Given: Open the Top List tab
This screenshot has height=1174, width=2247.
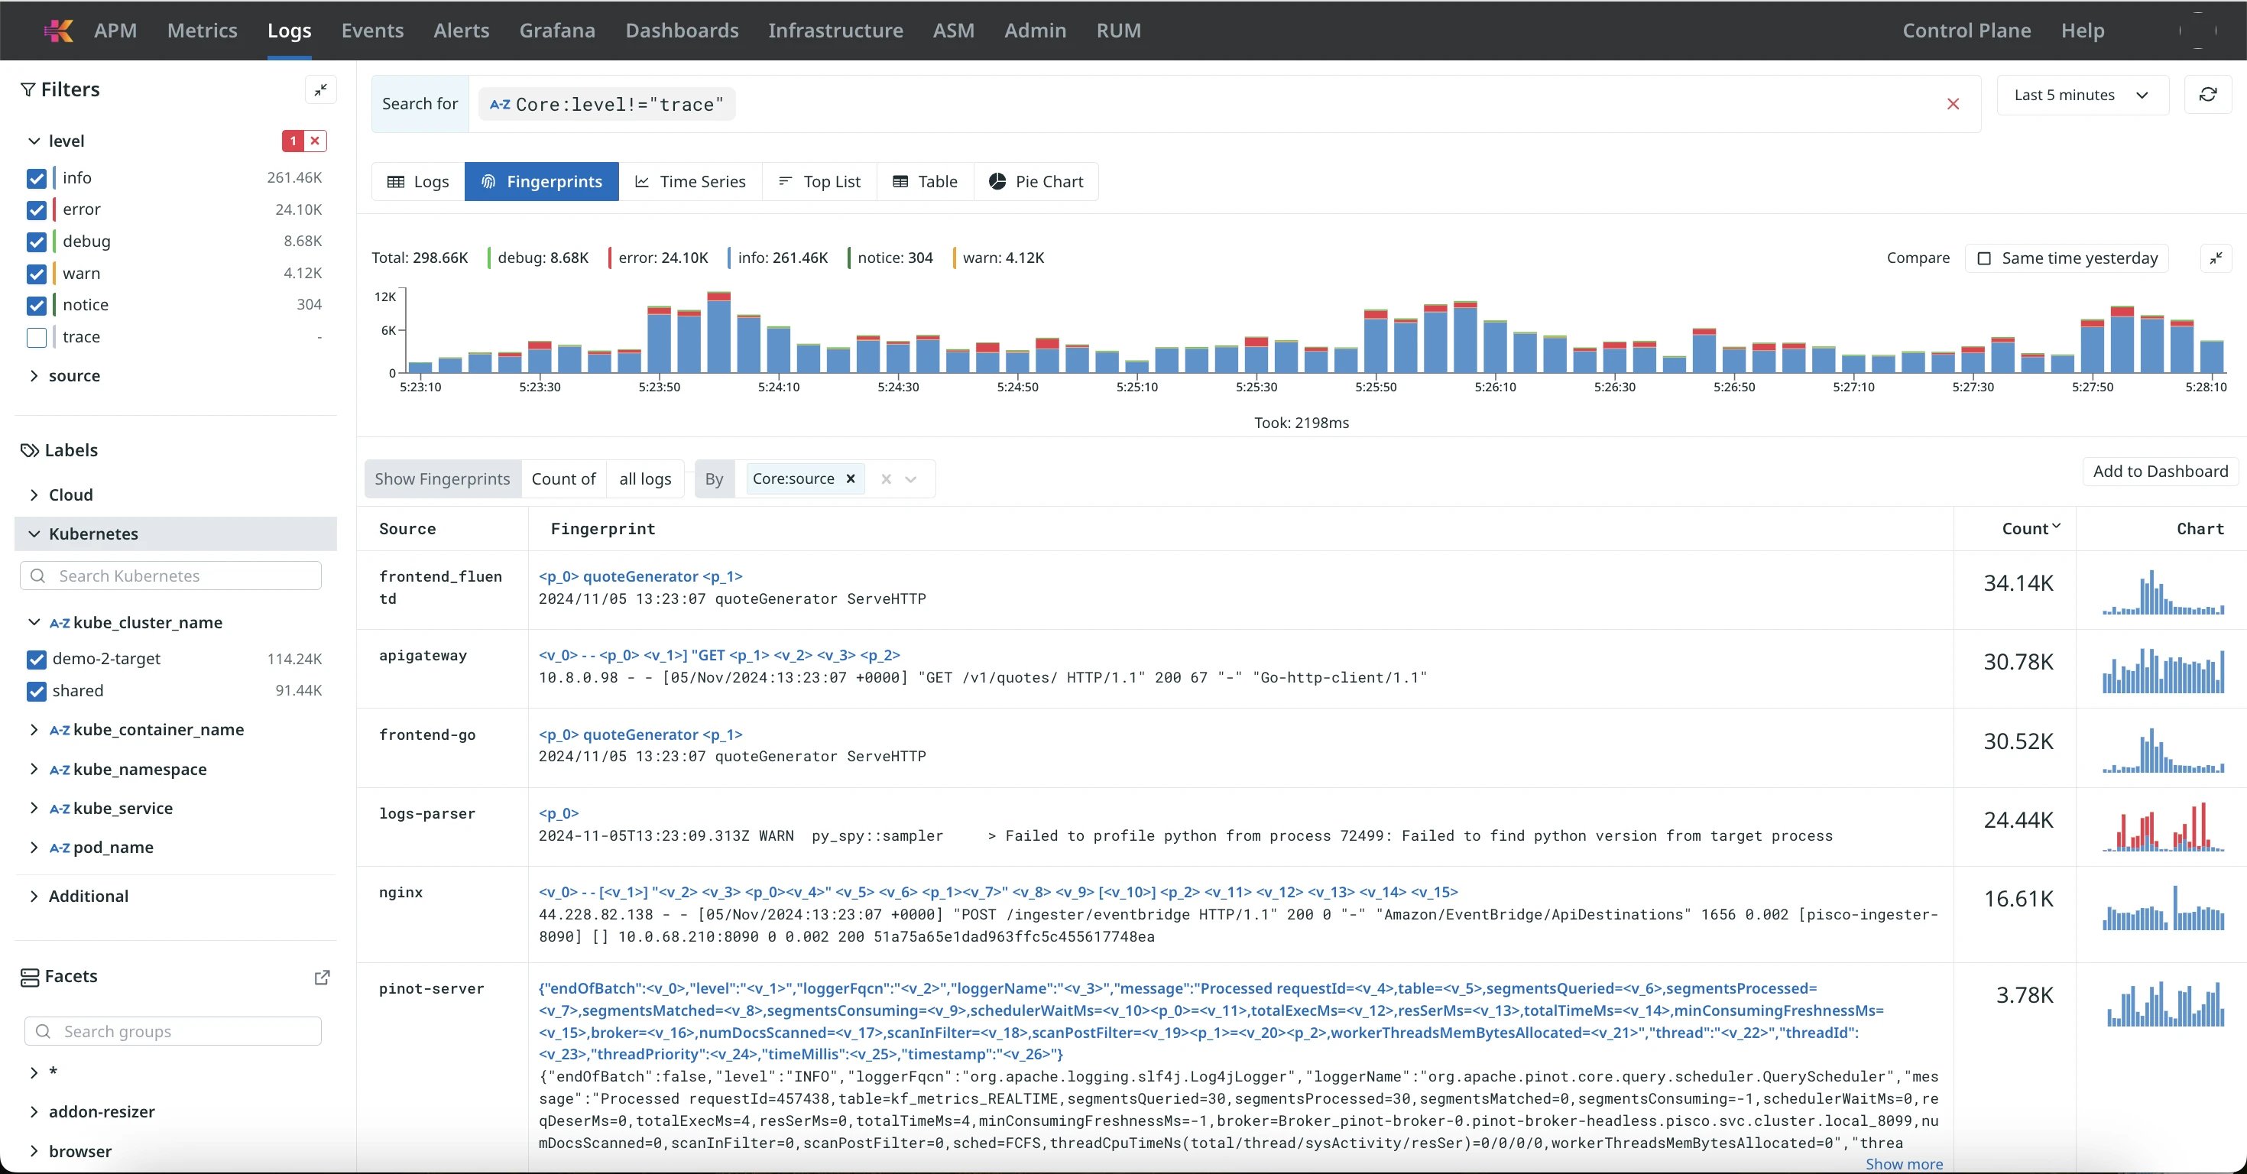Looking at the screenshot, I should point(819,181).
